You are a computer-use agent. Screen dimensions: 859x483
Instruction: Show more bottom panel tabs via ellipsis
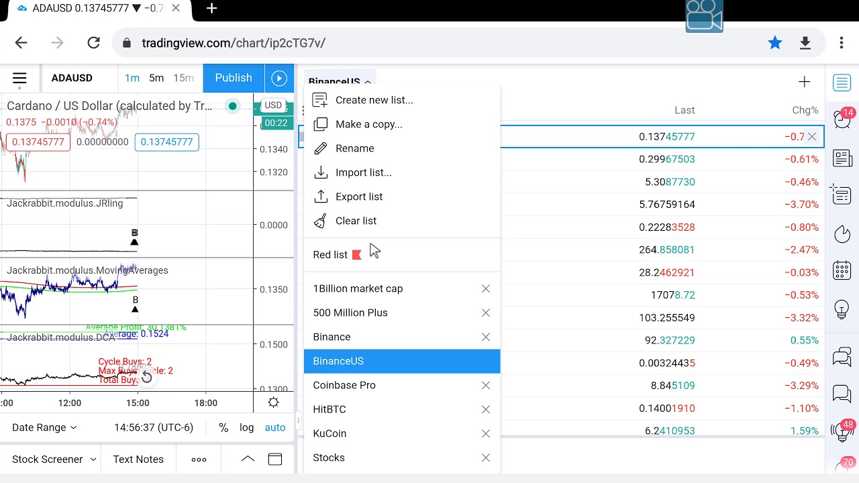[x=199, y=460]
